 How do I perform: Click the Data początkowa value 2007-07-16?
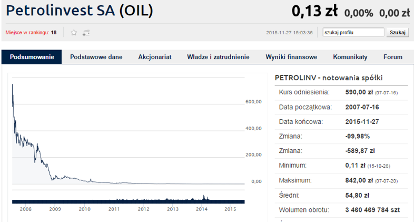click(x=362, y=107)
